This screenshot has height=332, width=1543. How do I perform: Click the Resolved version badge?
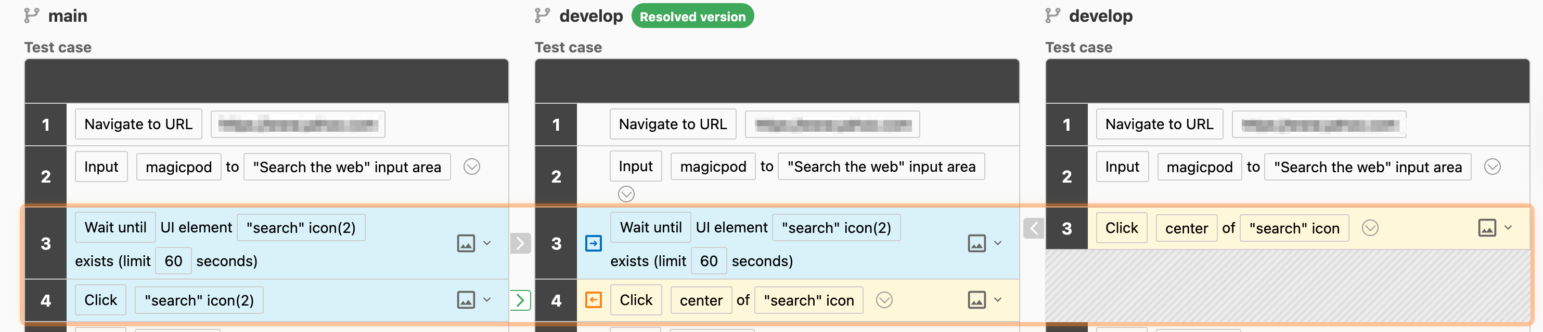point(692,17)
